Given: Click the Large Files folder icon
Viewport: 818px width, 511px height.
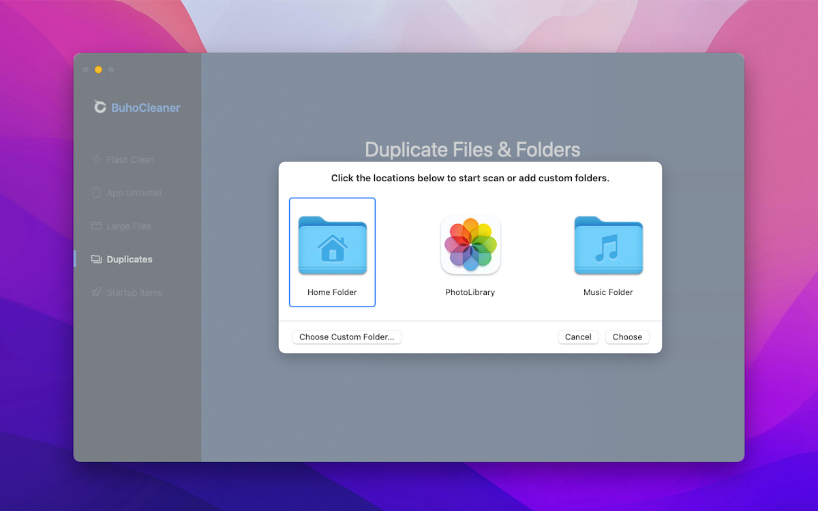Looking at the screenshot, I should pyautogui.click(x=96, y=226).
